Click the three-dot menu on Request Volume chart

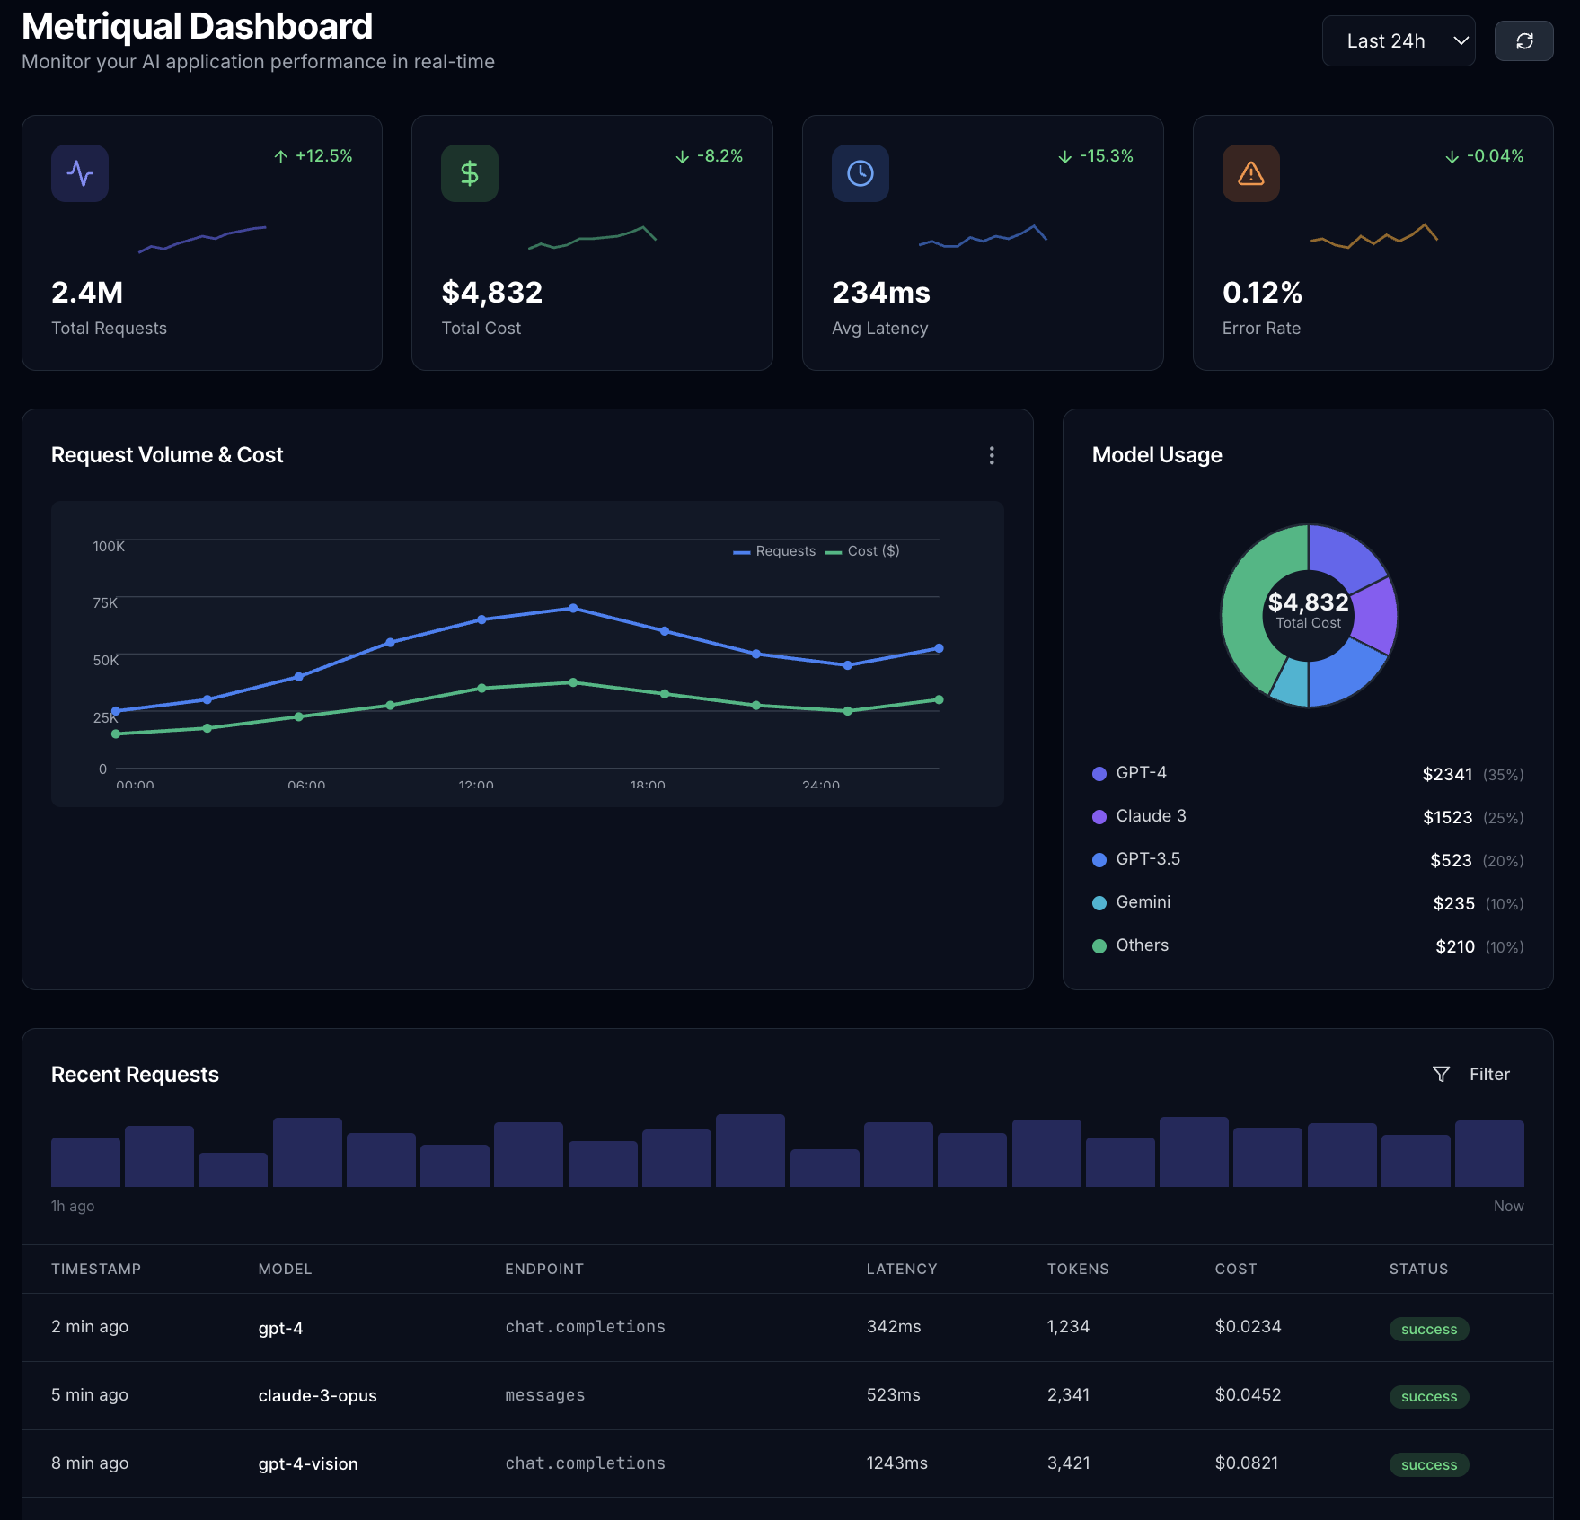click(x=992, y=456)
